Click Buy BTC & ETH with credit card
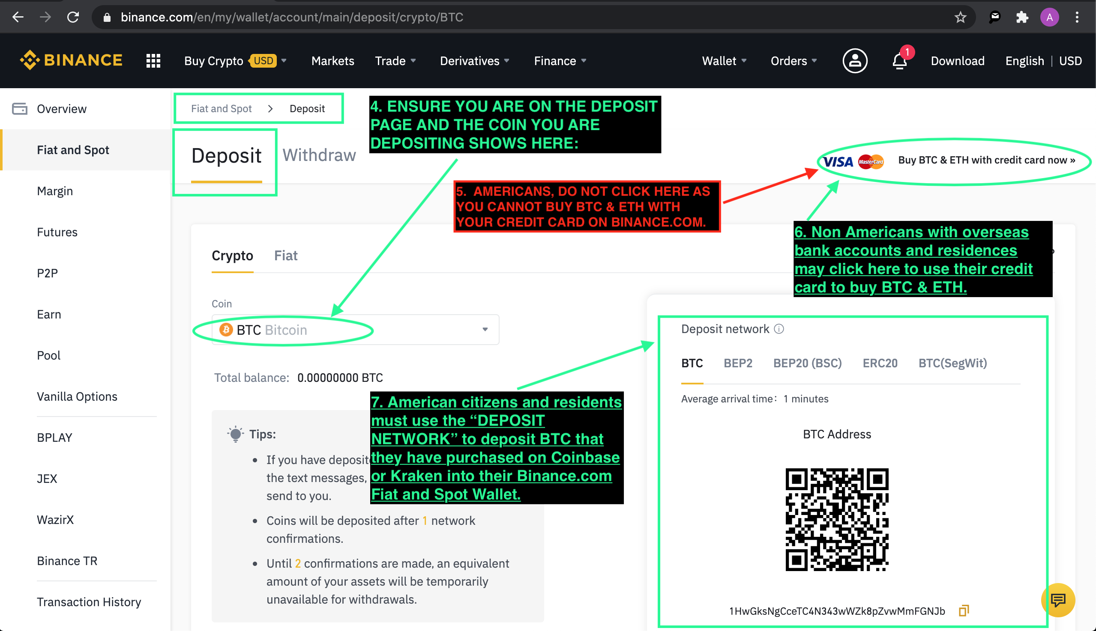The width and height of the screenshot is (1096, 631). pos(986,160)
